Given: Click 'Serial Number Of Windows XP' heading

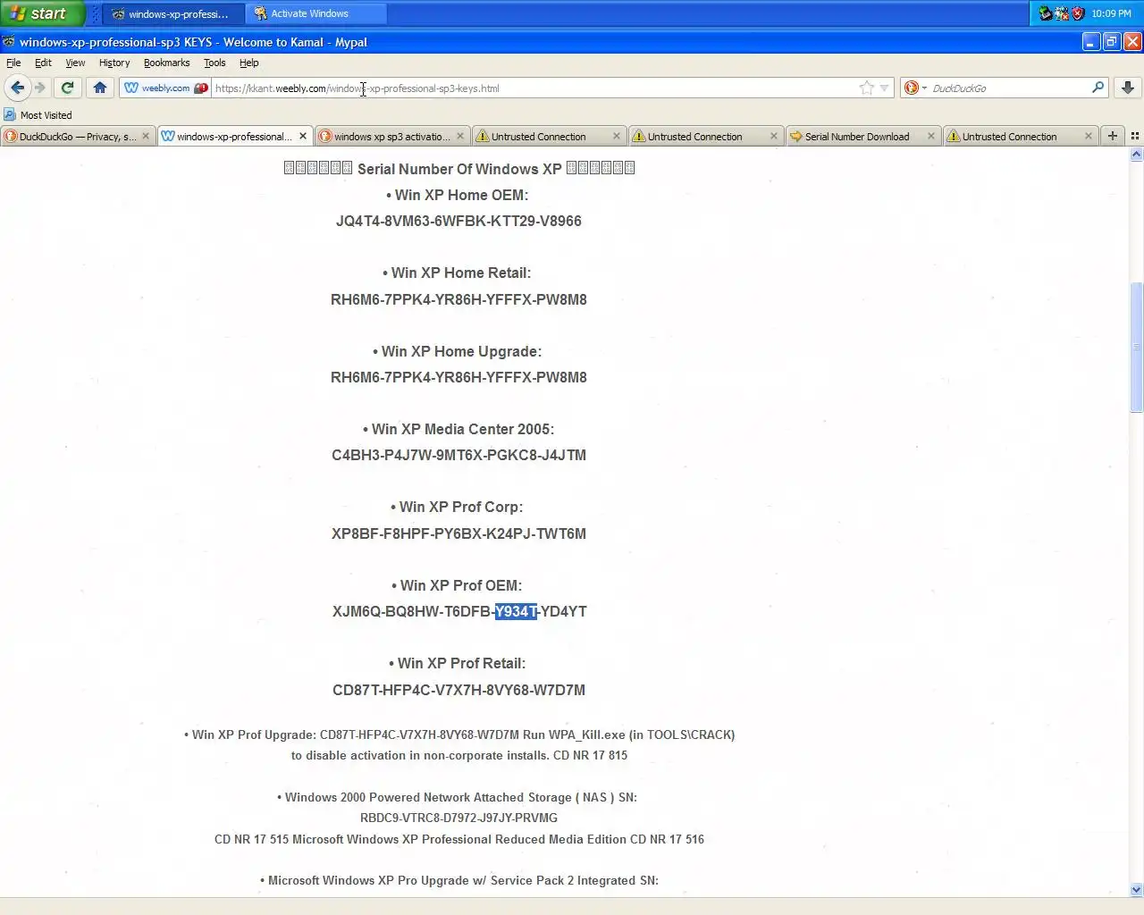Looking at the screenshot, I should pyautogui.click(x=459, y=169).
